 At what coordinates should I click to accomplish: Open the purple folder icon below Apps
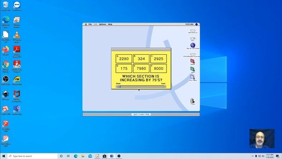point(193,78)
